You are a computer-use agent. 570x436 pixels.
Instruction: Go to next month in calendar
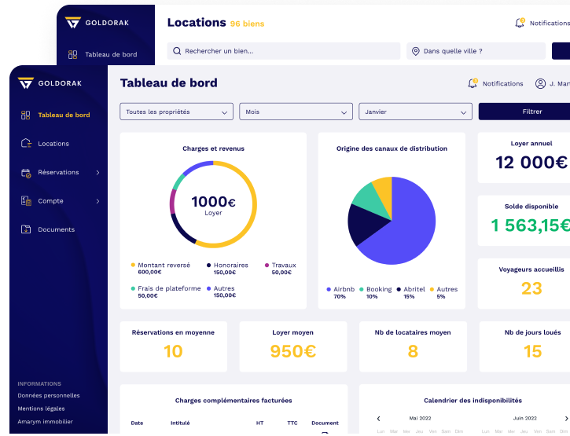(566, 419)
